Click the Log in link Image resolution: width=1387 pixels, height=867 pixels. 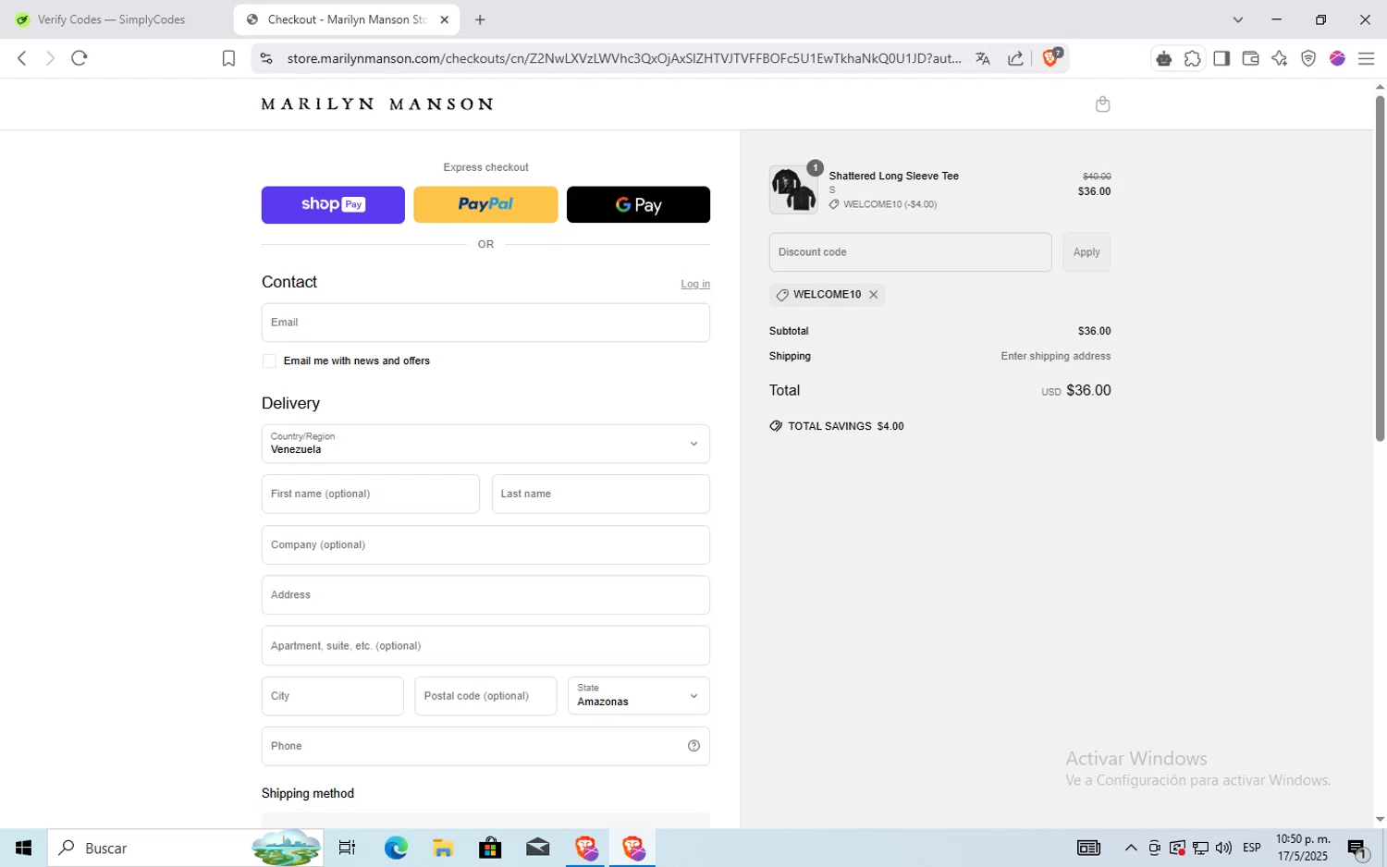[x=695, y=284]
